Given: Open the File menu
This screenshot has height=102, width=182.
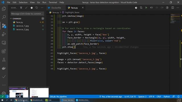Looking at the screenshot, I should point(9,2).
